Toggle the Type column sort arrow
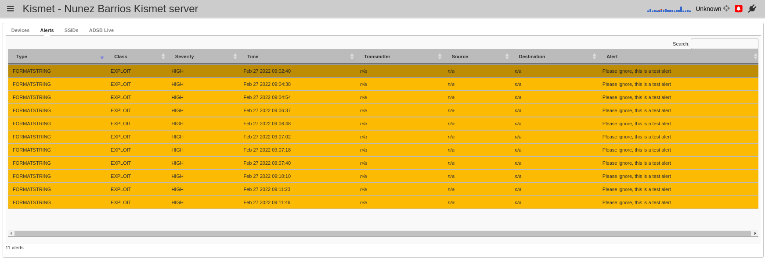This screenshot has width=765, height=262. pyautogui.click(x=102, y=57)
